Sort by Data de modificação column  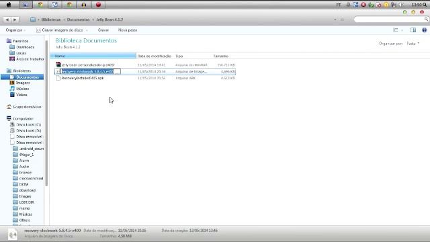coord(155,56)
